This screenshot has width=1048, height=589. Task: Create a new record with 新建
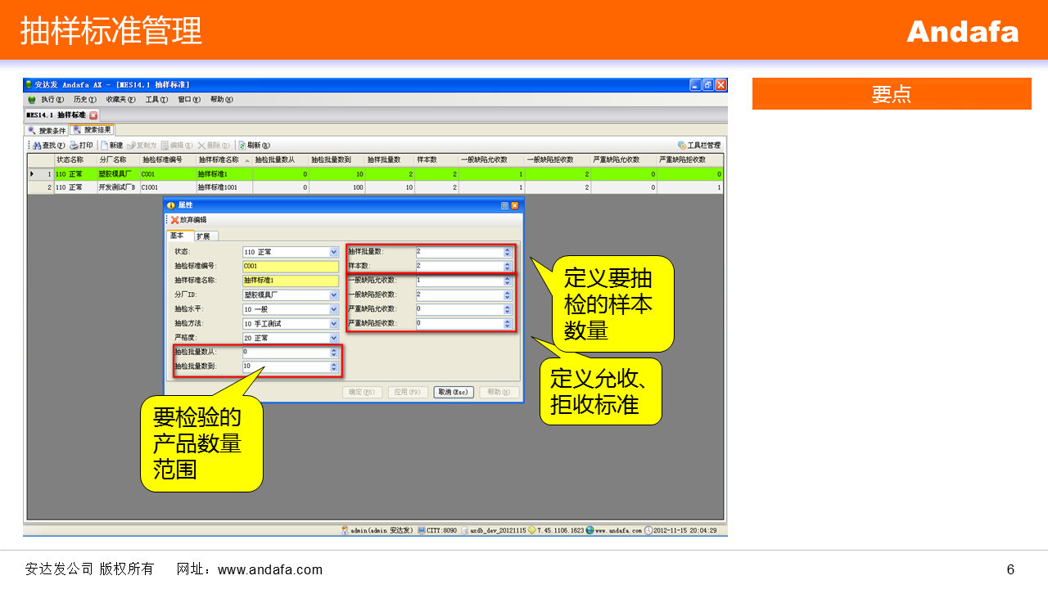point(106,146)
